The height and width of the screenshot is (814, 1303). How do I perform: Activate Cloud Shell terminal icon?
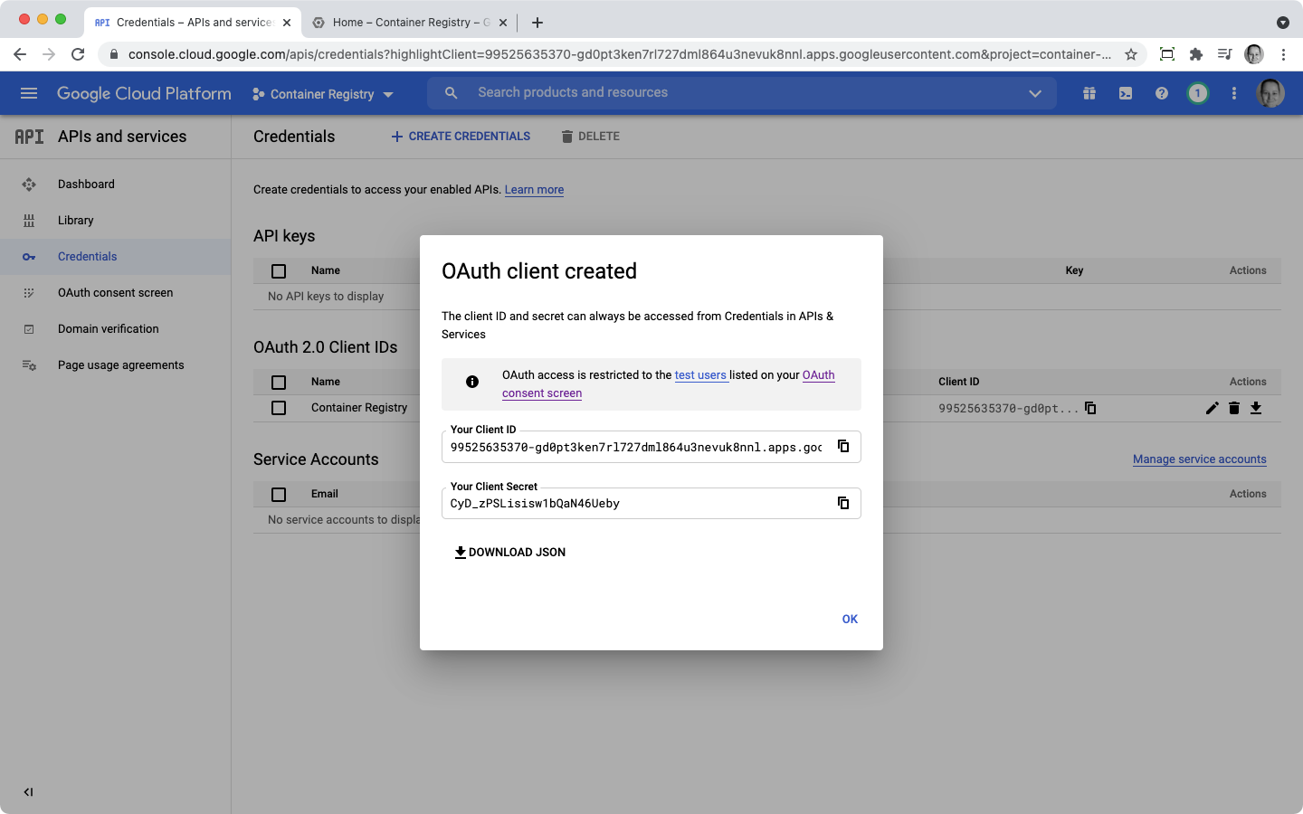[x=1126, y=93]
